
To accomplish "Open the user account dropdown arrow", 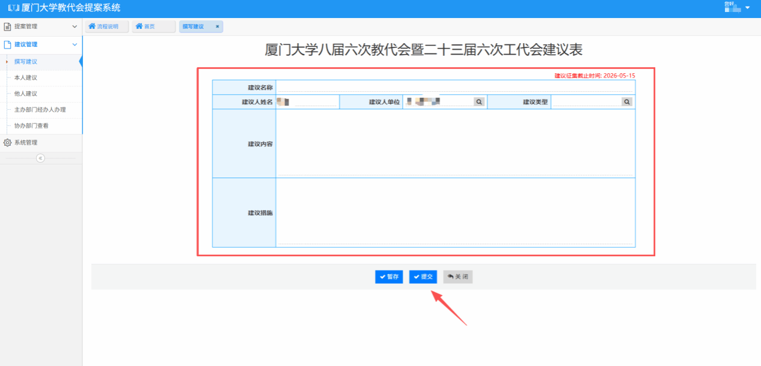I will pyautogui.click(x=748, y=8).
